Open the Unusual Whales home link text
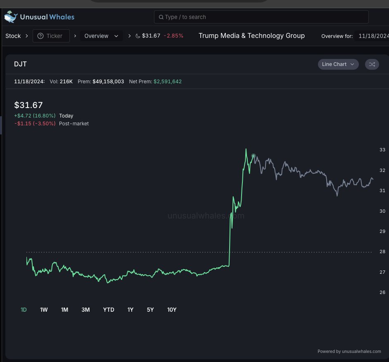Viewport: 389px width, 362px height. [x=47, y=17]
